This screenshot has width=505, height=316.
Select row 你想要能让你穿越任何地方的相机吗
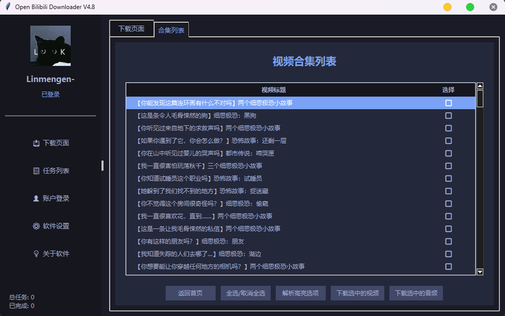[300, 266]
